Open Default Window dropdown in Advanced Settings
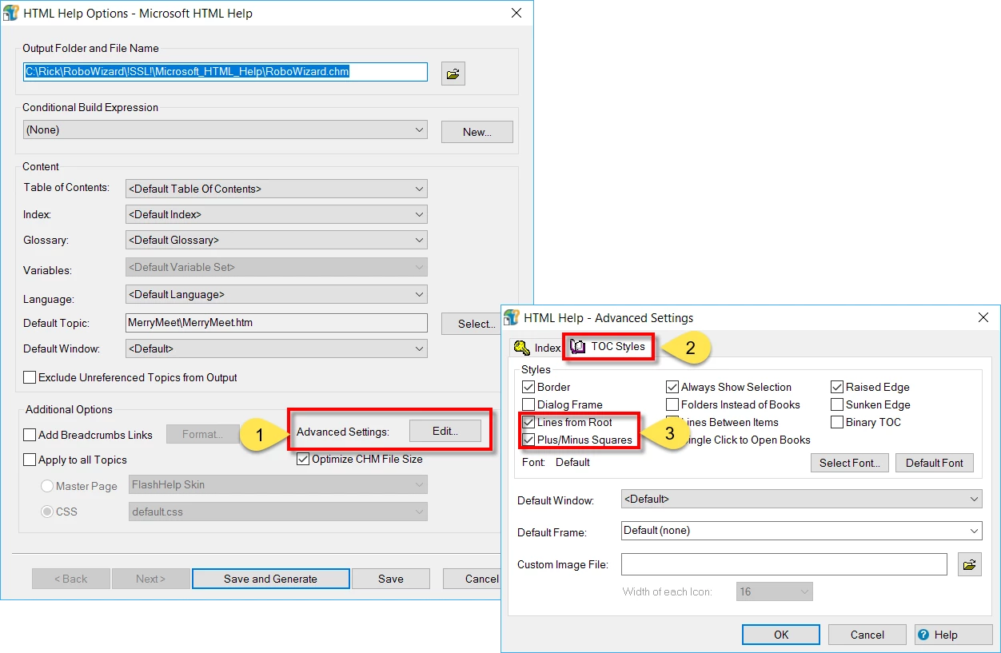 pos(801,499)
